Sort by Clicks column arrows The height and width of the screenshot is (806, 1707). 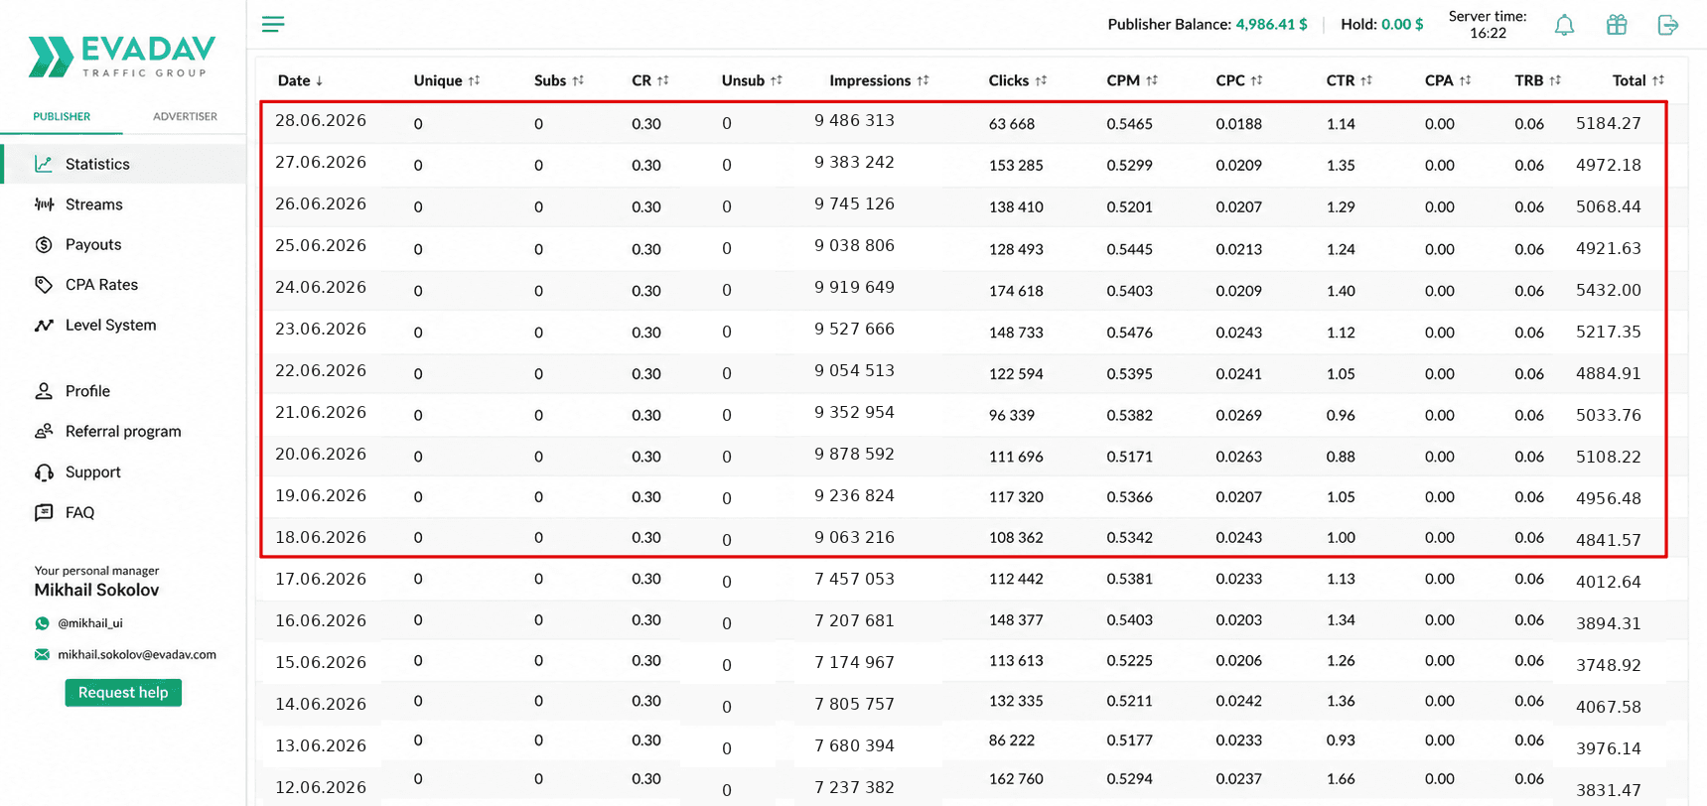pyautogui.click(x=1041, y=81)
